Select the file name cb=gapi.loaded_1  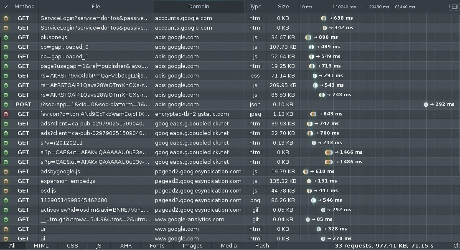64,57
